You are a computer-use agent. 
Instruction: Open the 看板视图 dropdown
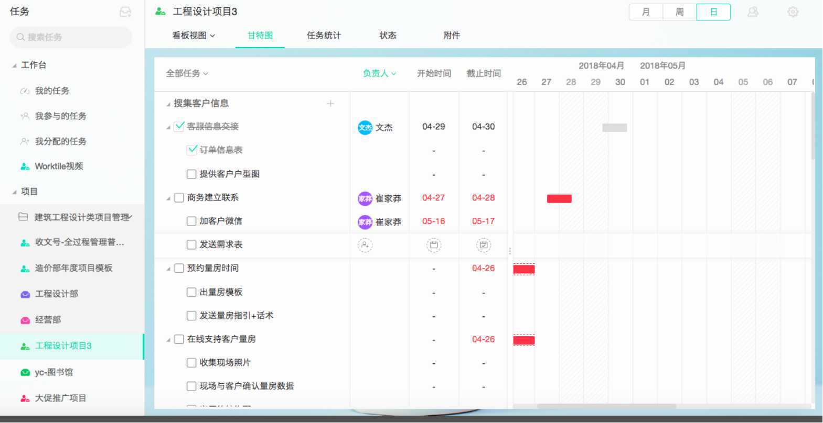(194, 36)
